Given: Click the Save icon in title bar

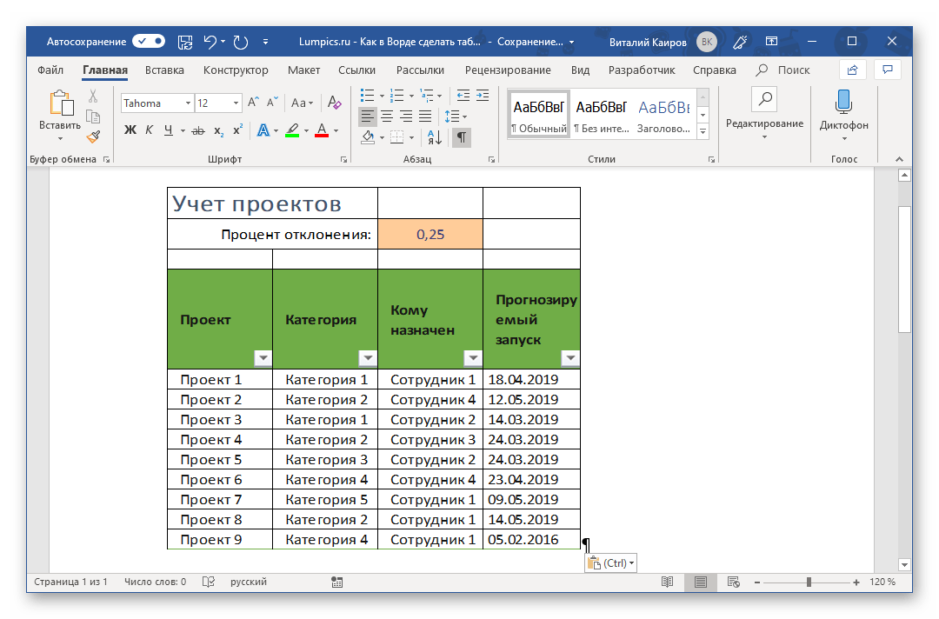Looking at the screenshot, I should tap(186, 42).
